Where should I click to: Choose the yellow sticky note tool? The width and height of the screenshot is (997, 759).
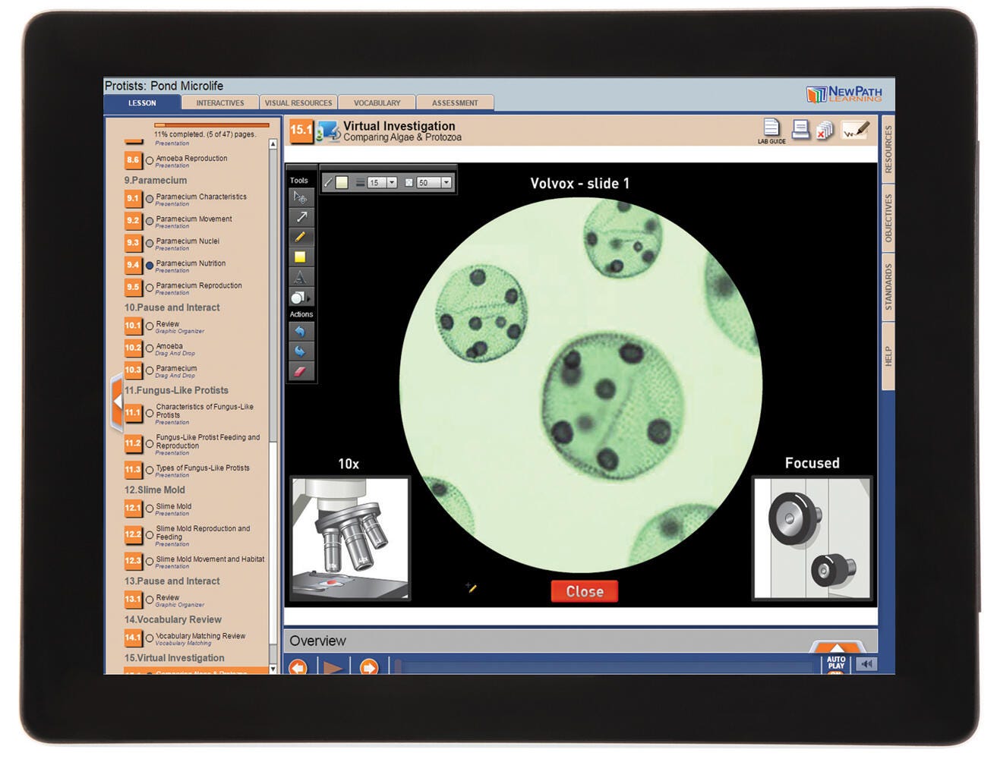click(301, 257)
